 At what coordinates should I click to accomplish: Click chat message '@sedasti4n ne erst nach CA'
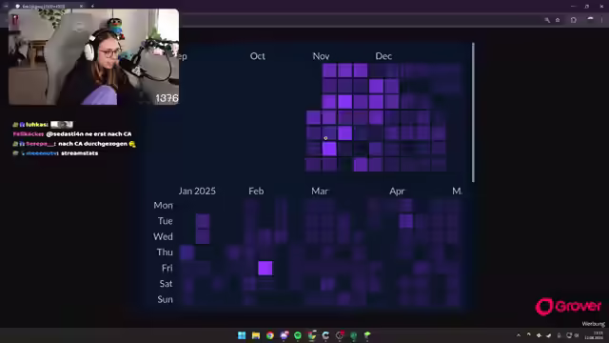[x=88, y=133]
